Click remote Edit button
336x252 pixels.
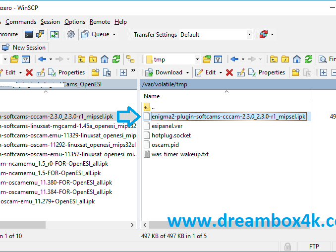pyautogui.click(x=206, y=72)
